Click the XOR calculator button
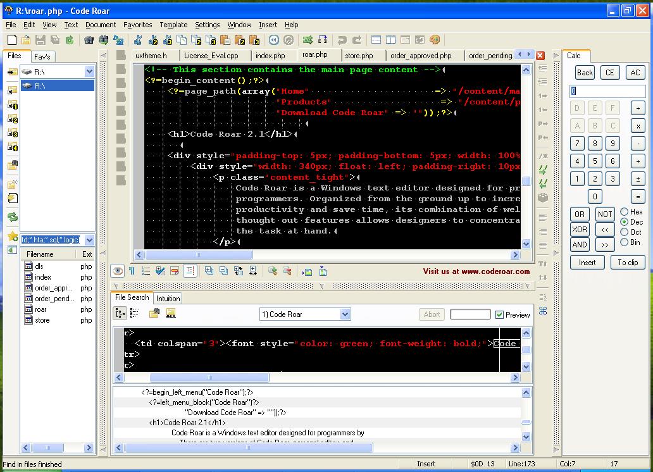The width and height of the screenshot is (653, 472). click(580, 230)
